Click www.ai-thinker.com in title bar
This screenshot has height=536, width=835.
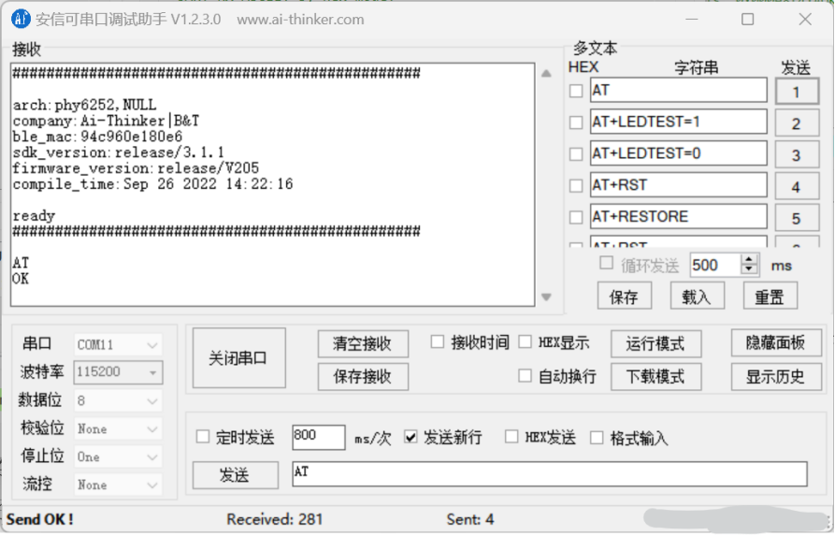(x=300, y=20)
